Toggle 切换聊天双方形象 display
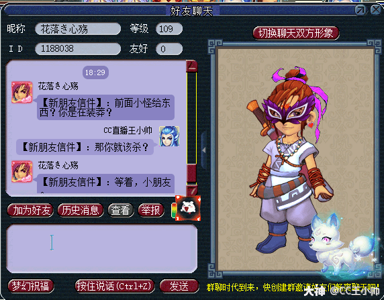This screenshot has height=300, width=384. (x=296, y=33)
